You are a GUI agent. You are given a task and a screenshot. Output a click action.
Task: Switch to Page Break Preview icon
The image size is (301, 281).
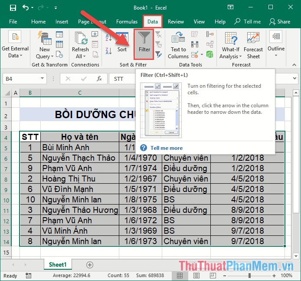click(213, 276)
